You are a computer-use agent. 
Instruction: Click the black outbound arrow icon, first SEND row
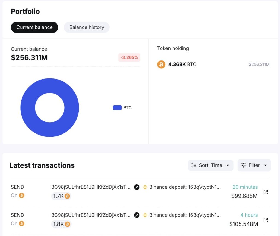pos(137,187)
